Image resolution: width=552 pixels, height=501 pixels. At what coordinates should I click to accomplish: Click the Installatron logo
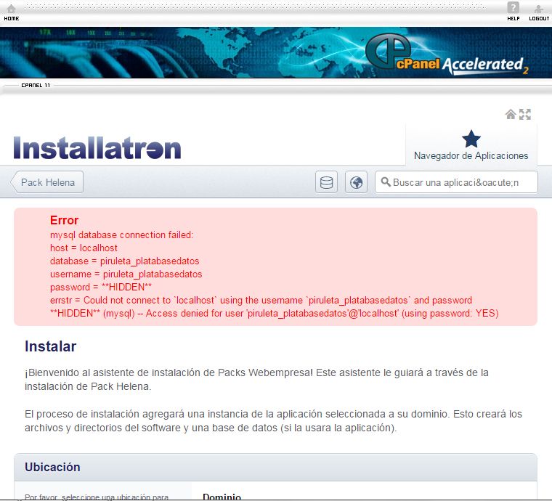[97, 148]
